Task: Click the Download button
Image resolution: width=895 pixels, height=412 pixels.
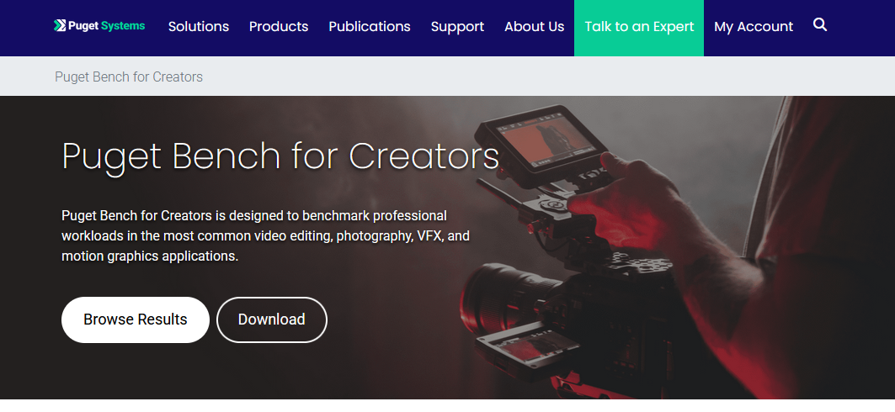Action: point(272,320)
